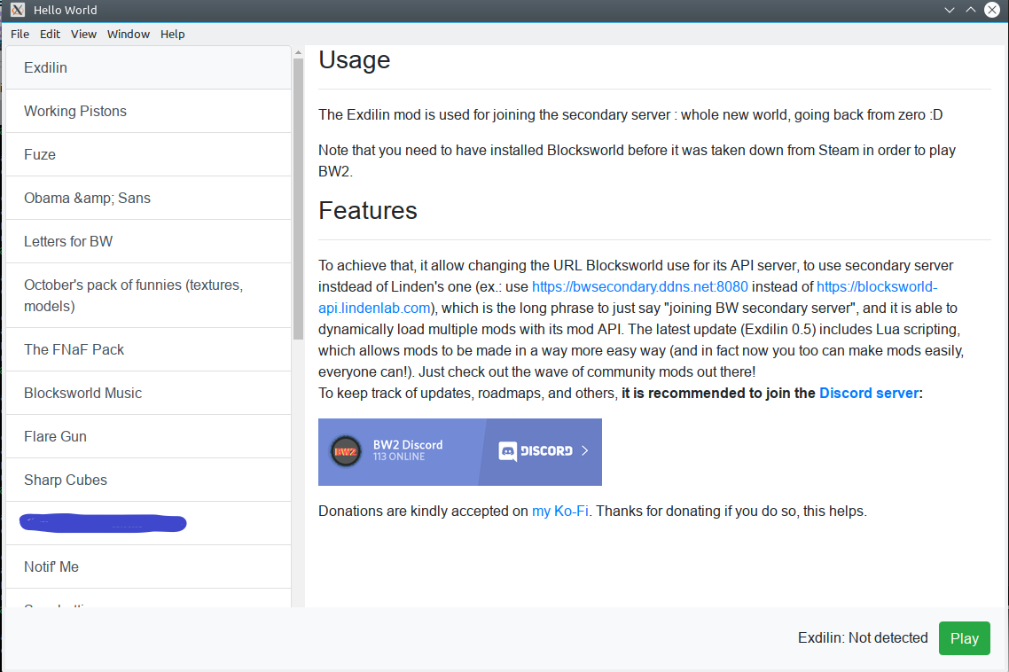Open the Help menu

(173, 34)
